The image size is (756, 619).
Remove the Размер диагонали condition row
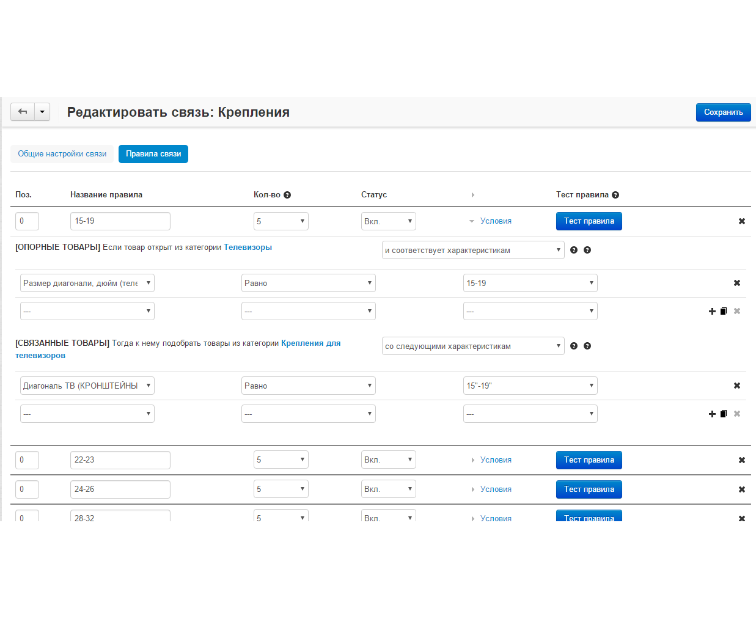[x=736, y=283]
